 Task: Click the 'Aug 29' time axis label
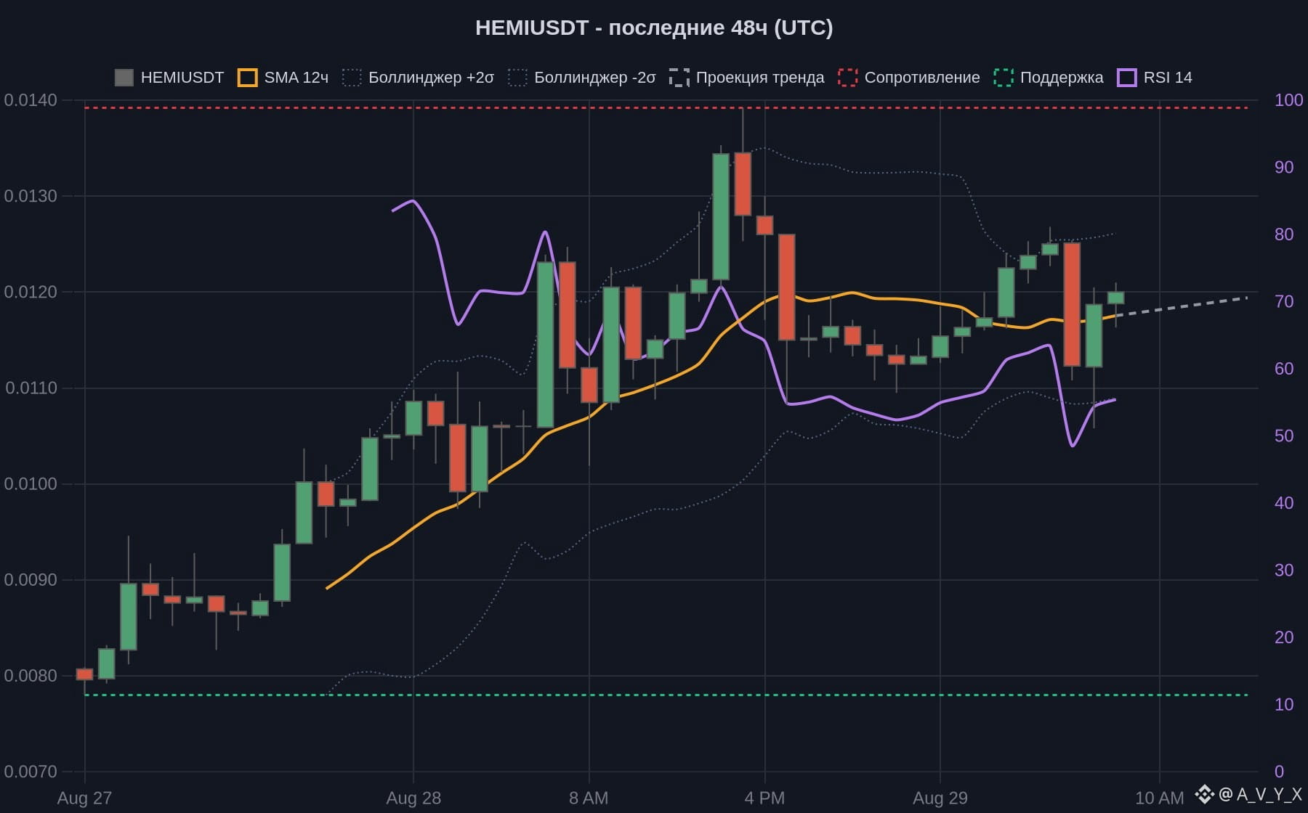coord(940,798)
